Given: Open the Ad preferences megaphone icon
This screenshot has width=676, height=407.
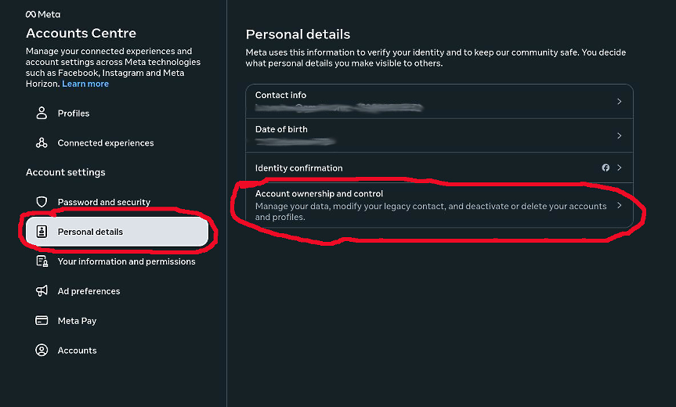Looking at the screenshot, I should [42, 290].
